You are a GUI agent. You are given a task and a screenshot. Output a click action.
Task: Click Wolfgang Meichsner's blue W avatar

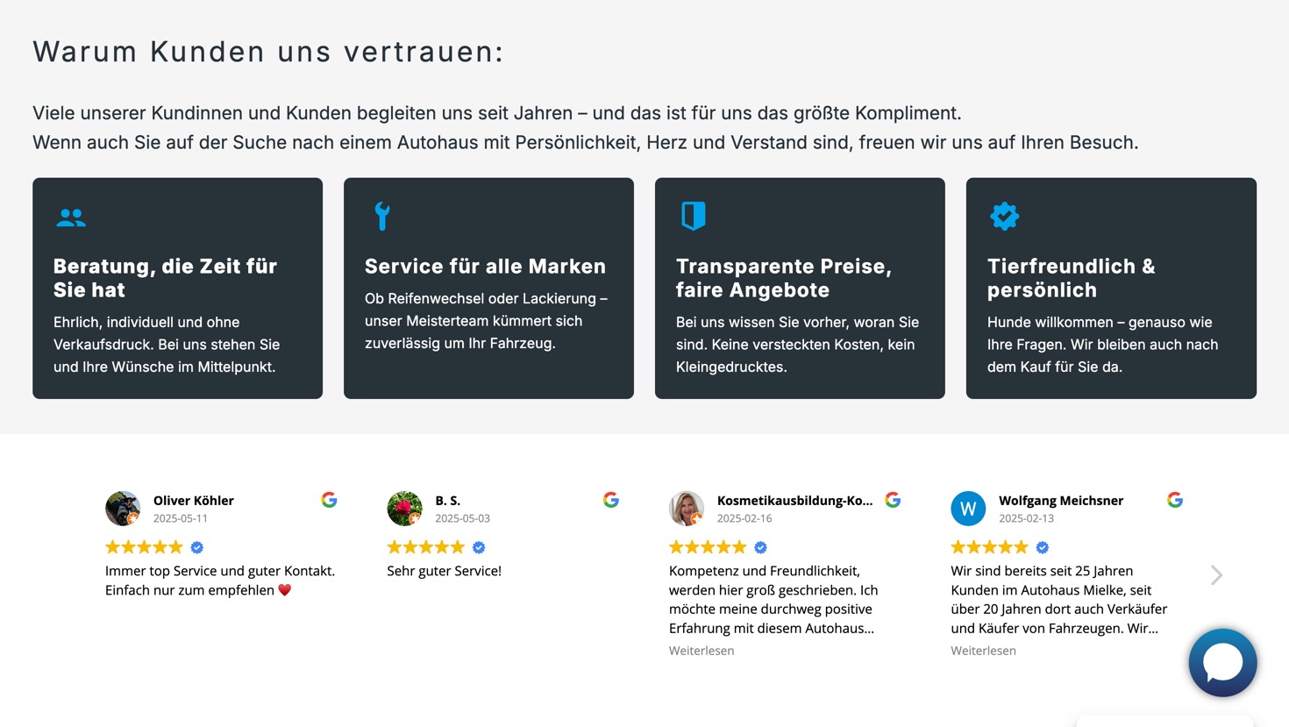click(x=968, y=509)
